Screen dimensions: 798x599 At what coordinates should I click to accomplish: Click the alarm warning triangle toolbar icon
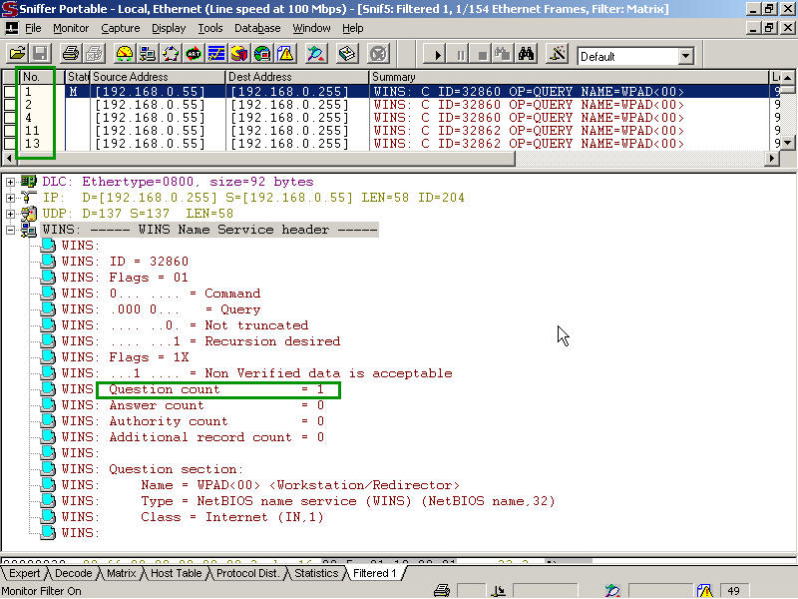(285, 54)
